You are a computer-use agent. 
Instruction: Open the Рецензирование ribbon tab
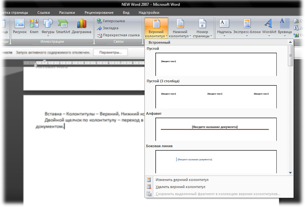point(99,13)
